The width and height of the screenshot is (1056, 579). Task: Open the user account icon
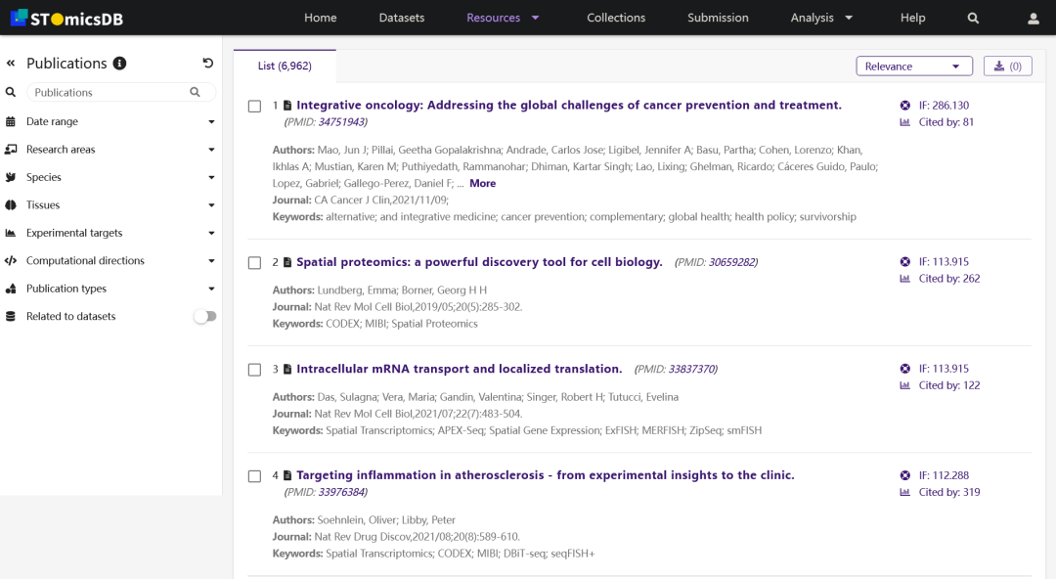tap(1034, 19)
